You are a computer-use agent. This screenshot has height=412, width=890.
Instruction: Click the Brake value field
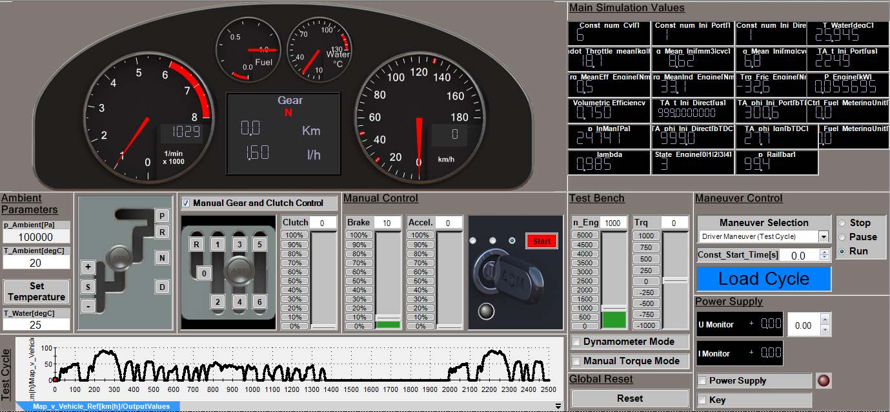pos(387,223)
